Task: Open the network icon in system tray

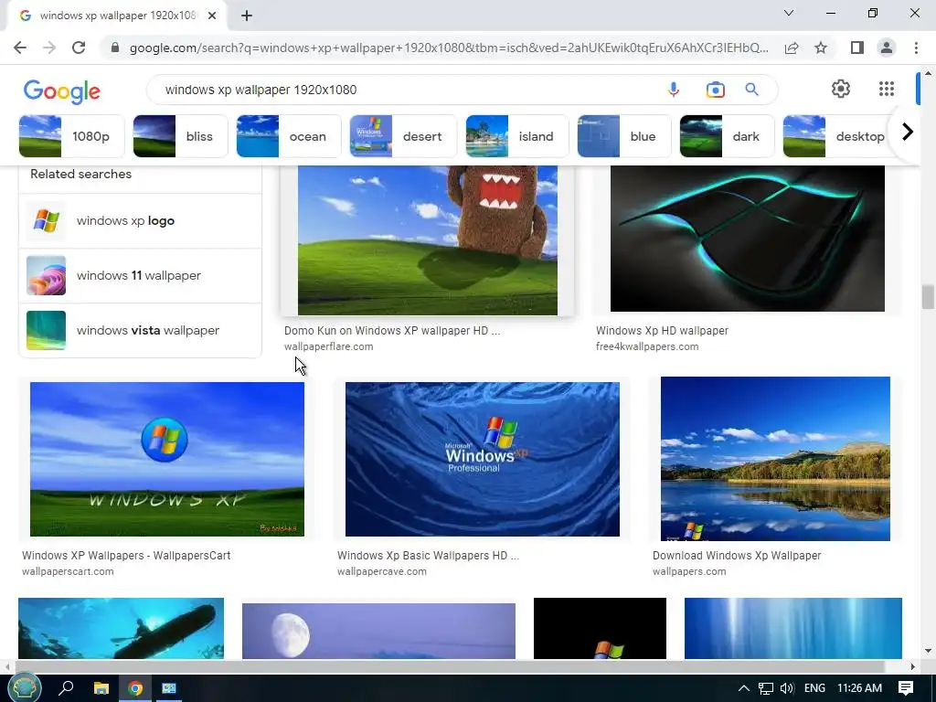Action: 766,688
